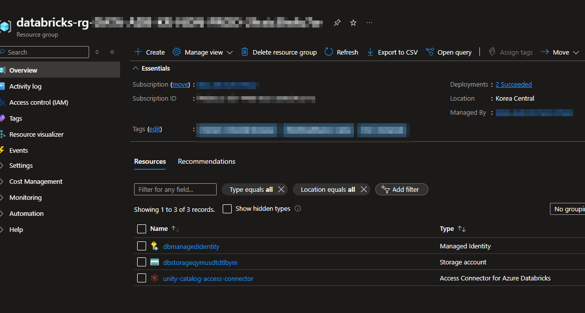
Task: Remove the Type equals all filter
Action: [x=281, y=189]
